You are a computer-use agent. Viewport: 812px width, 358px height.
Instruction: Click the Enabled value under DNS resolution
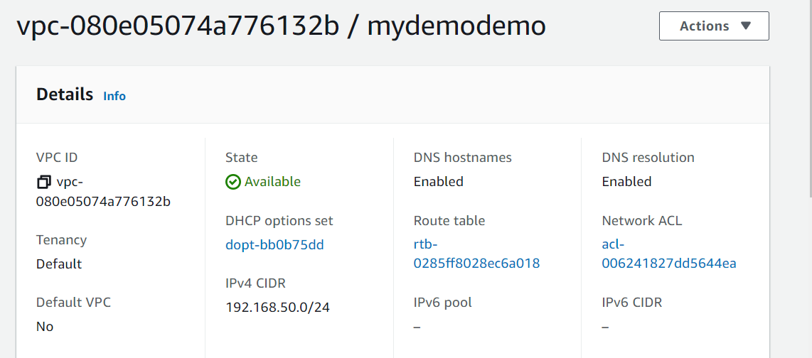[x=626, y=182]
